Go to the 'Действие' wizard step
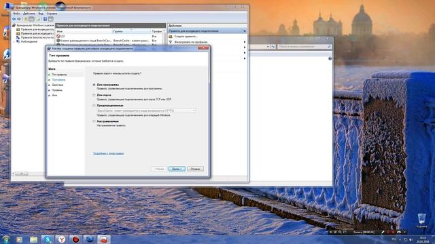 click(x=57, y=85)
